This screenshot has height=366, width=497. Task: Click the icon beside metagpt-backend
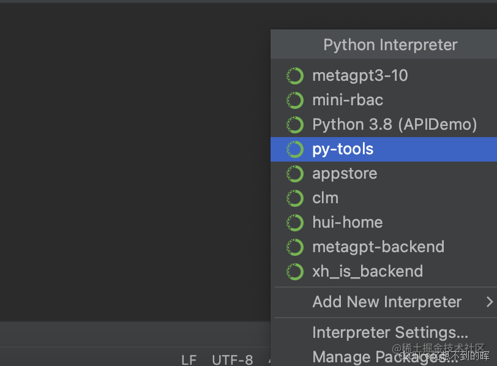tap(295, 247)
